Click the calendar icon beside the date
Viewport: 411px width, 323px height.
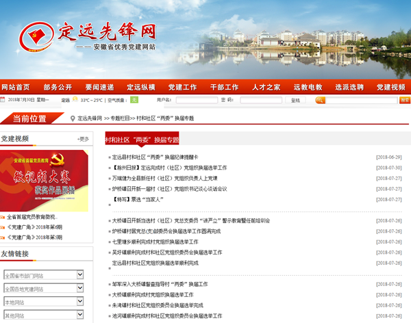pos(2,100)
